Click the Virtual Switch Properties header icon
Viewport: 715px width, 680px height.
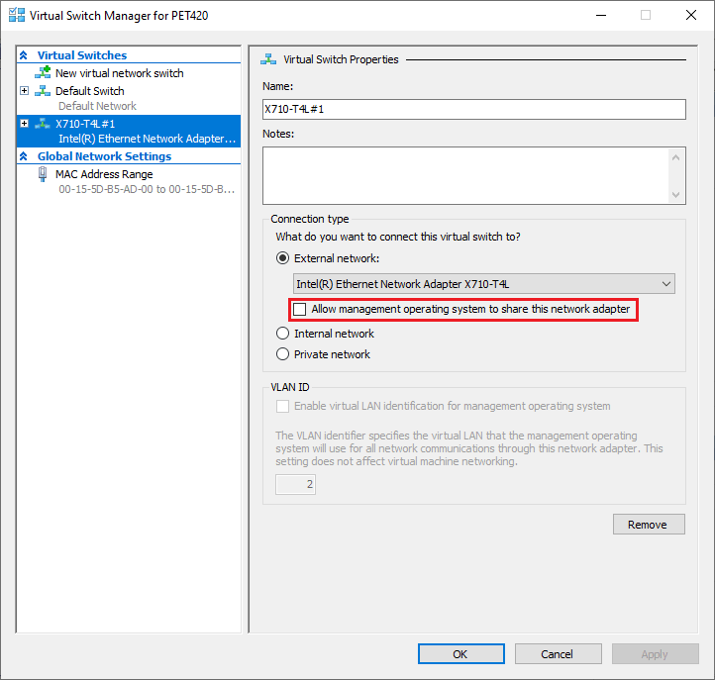tap(268, 59)
